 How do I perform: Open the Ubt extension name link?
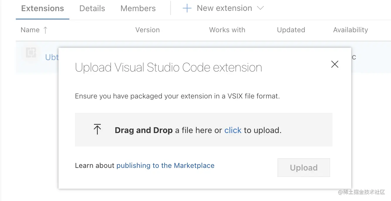[x=52, y=57]
